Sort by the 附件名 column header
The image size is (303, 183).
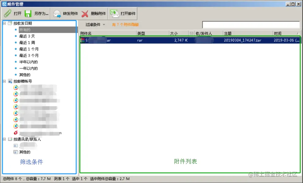pyautogui.click(x=108, y=33)
